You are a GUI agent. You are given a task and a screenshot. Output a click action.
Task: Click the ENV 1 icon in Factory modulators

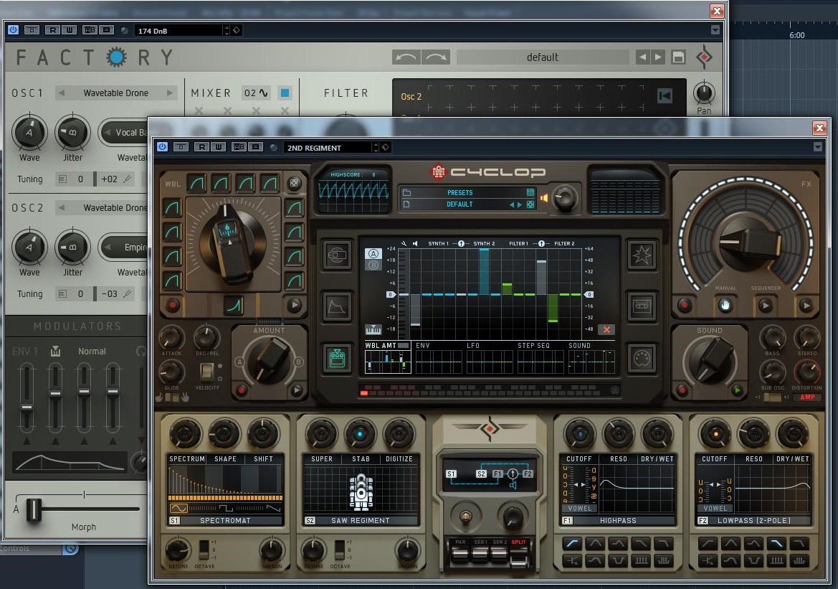tap(56, 351)
